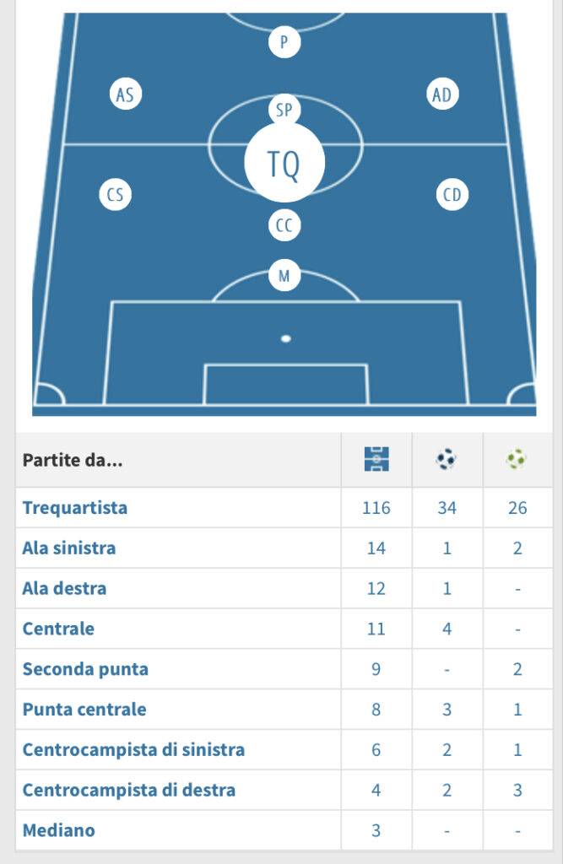Click the CD right midfielder marker
This screenshot has height=864, width=563.
[452, 195]
